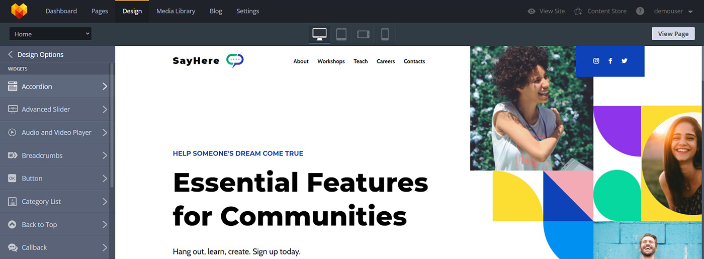704x259 pixels.
Task: Click the Accordion widget icon
Action: [x=13, y=87]
